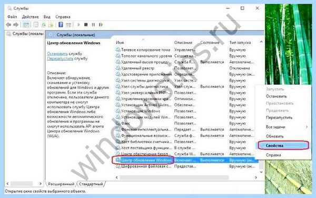
Task: Choose Остановить in the context menu
Action: pyautogui.click(x=276, y=96)
